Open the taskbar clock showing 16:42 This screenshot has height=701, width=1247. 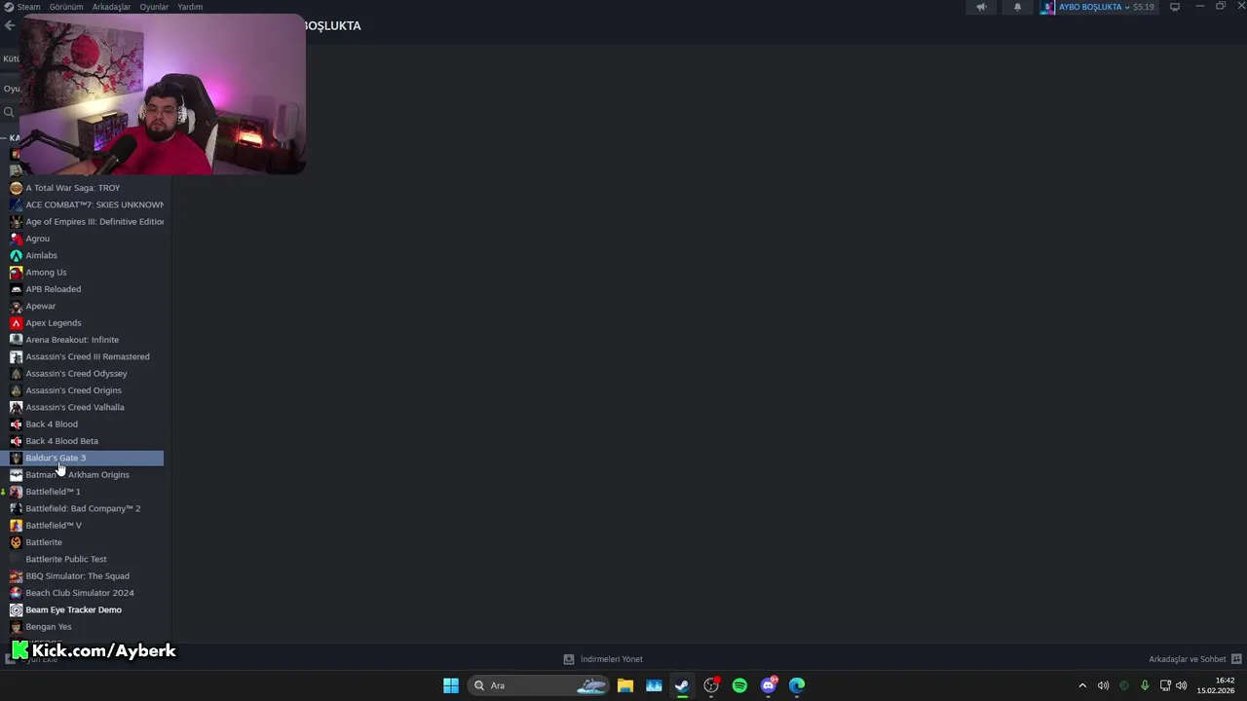pos(1216,685)
